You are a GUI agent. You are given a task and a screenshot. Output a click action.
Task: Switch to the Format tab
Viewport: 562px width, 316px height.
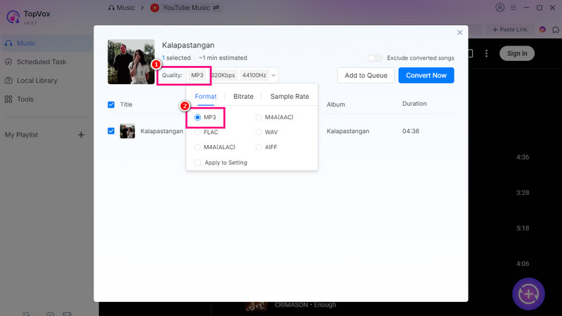click(206, 97)
